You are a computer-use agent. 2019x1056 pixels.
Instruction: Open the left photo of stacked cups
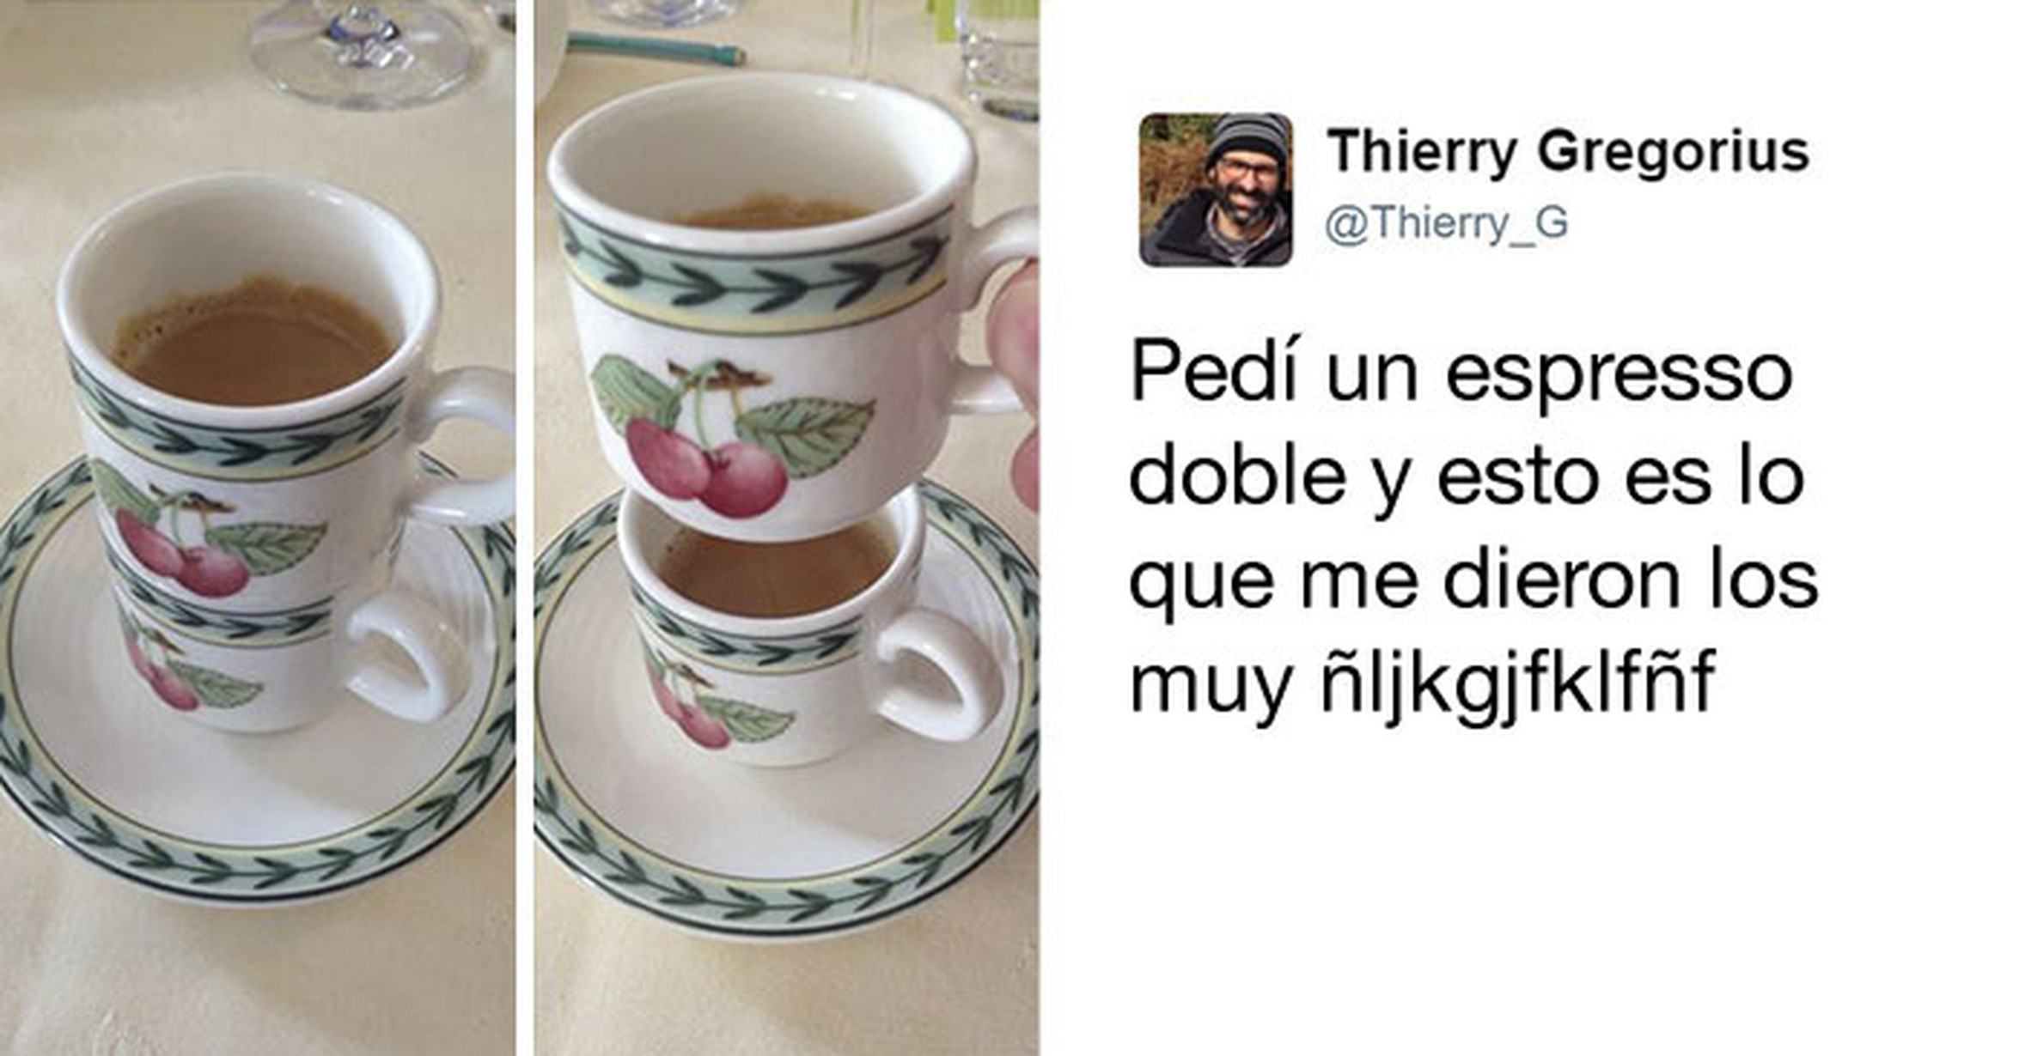tap(258, 528)
